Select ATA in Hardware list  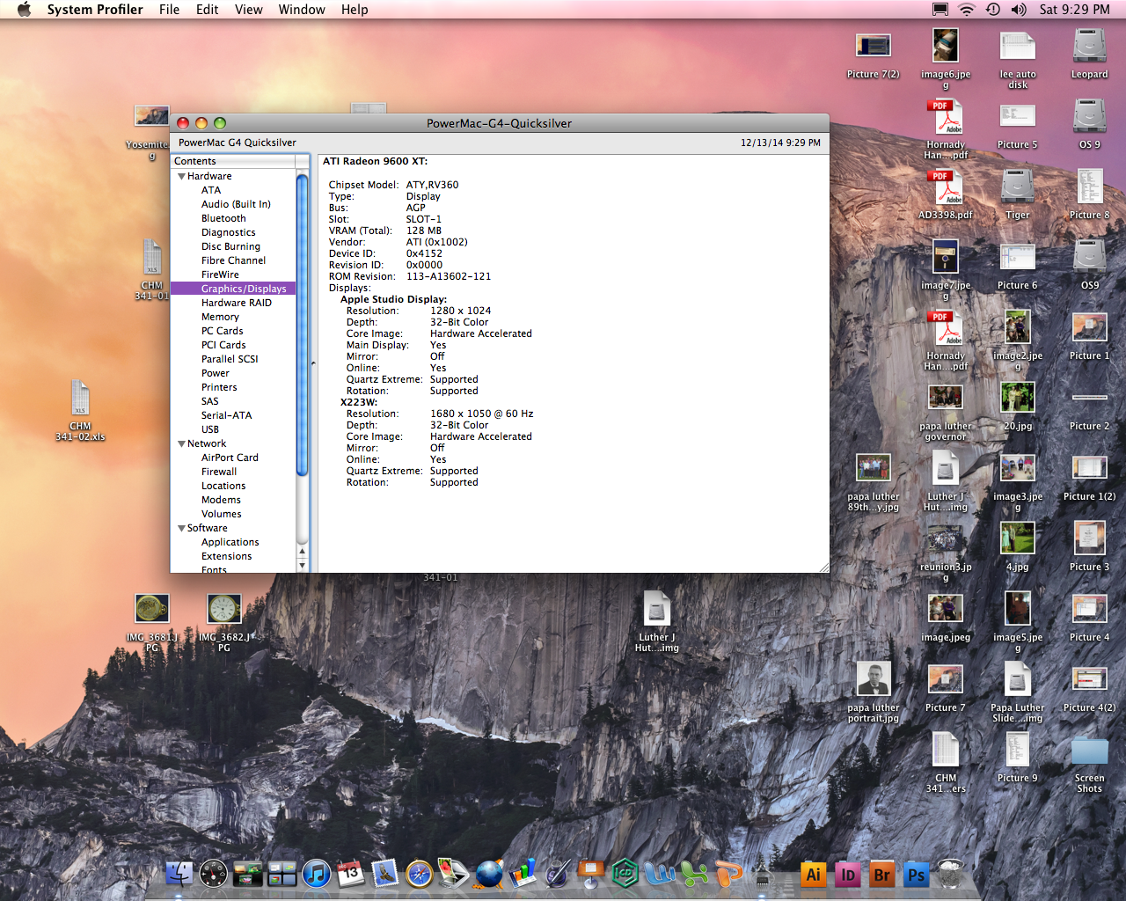click(211, 190)
